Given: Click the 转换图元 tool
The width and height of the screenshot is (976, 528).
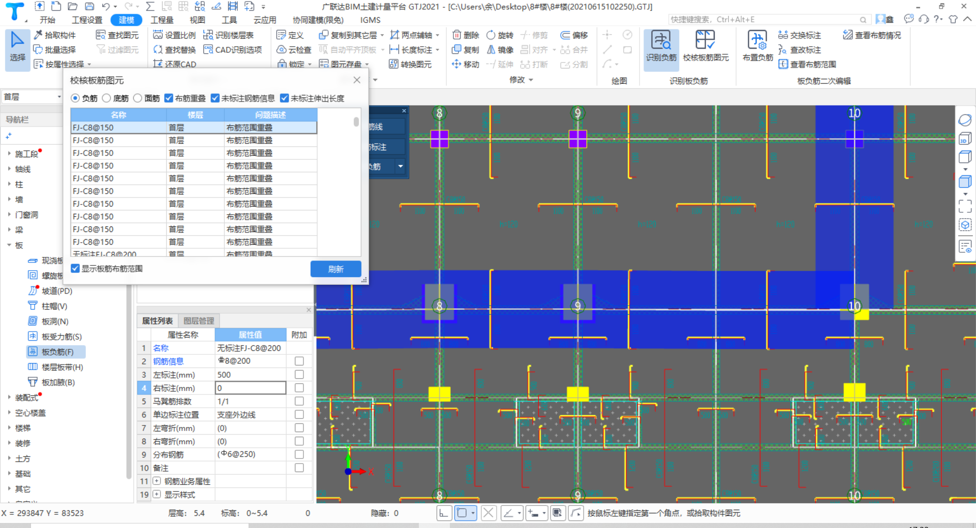Looking at the screenshot, I should pos(410,64).
